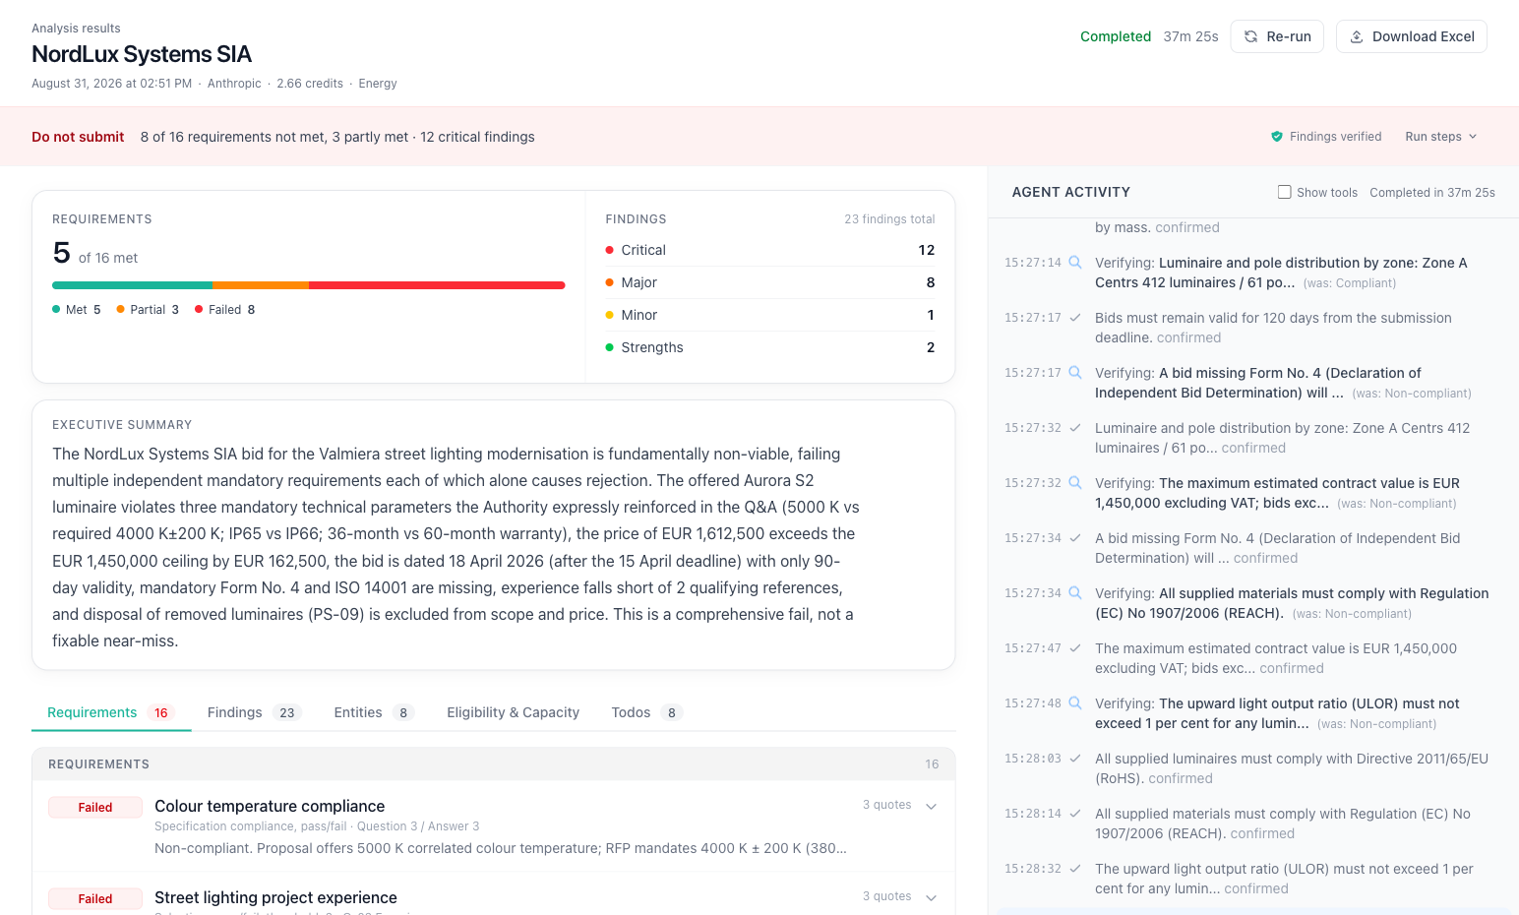
Task: Click the magnifier icon for Form No. 4 verification
Action: [x=1075, y=373]
